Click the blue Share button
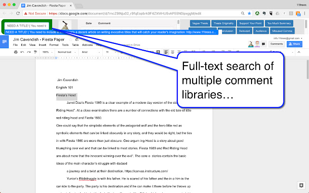The height and width of the screenshot is (193, 309). pyautogui.click(x=295, y=44)
